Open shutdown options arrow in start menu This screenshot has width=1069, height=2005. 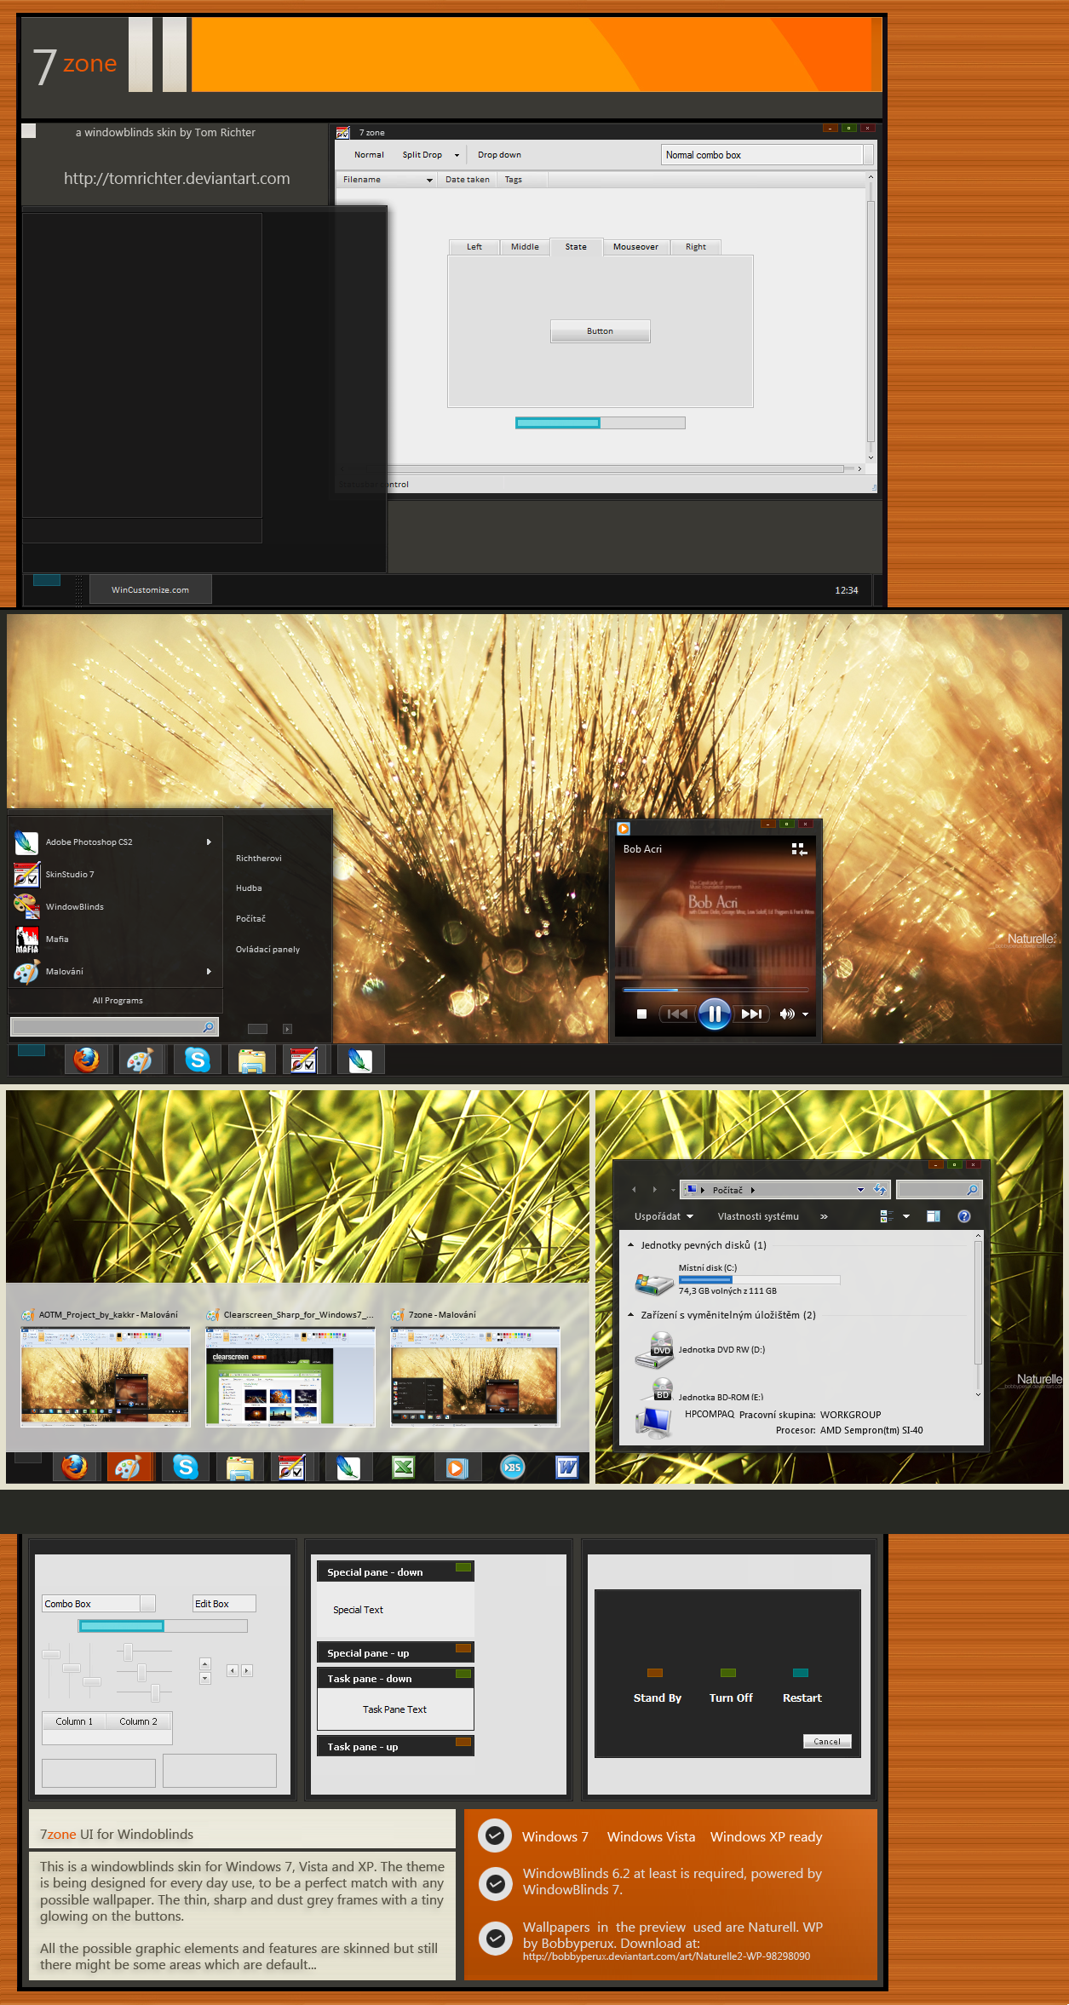click(287, 1029)
